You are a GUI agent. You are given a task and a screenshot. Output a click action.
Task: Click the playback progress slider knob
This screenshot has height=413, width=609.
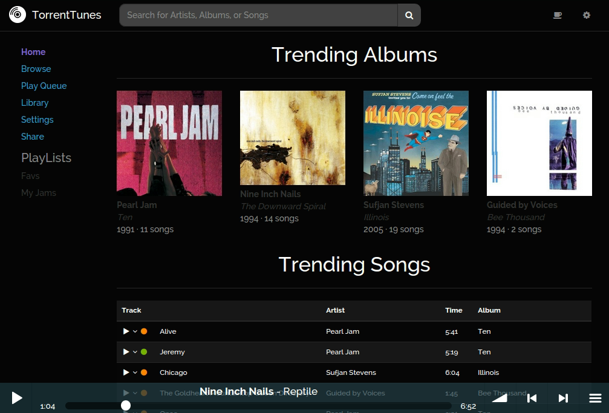pyautogui.click(x=125, y=406)
